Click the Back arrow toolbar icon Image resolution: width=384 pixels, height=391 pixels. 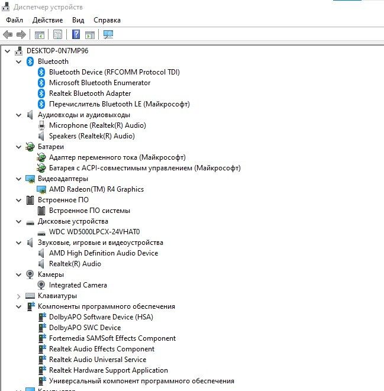coord(8,34)
